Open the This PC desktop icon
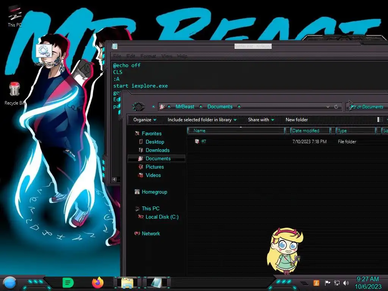 click(15, 16)
